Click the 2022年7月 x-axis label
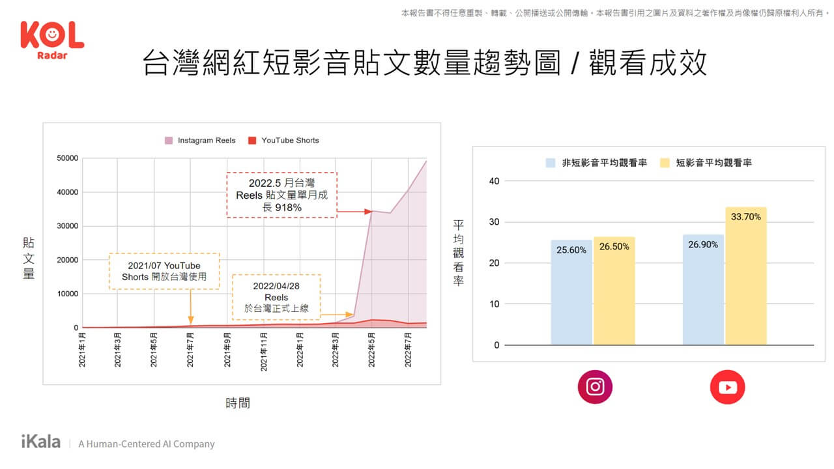This screenshot has height=469, width=834. (x=409, y=350)
